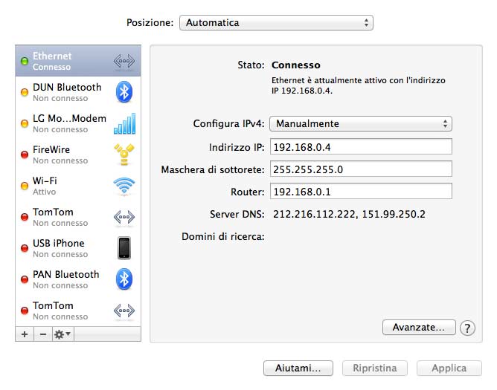The height and width of the screenshot is (390, 497).
Task: Click into the Indirizzo IP field
Action: tap(361, 146)
